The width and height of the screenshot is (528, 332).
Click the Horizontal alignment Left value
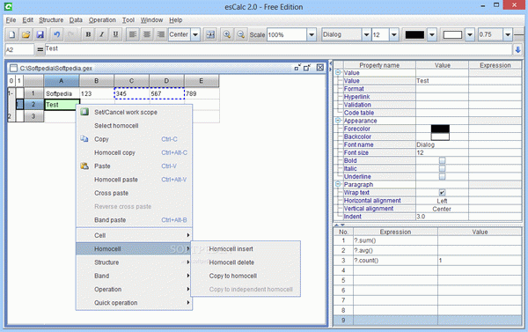coord(442,201)
